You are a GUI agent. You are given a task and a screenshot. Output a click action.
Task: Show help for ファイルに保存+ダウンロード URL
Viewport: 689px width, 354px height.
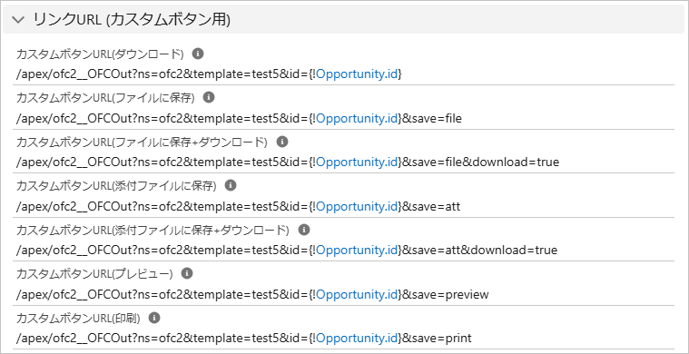coord(282,142)
